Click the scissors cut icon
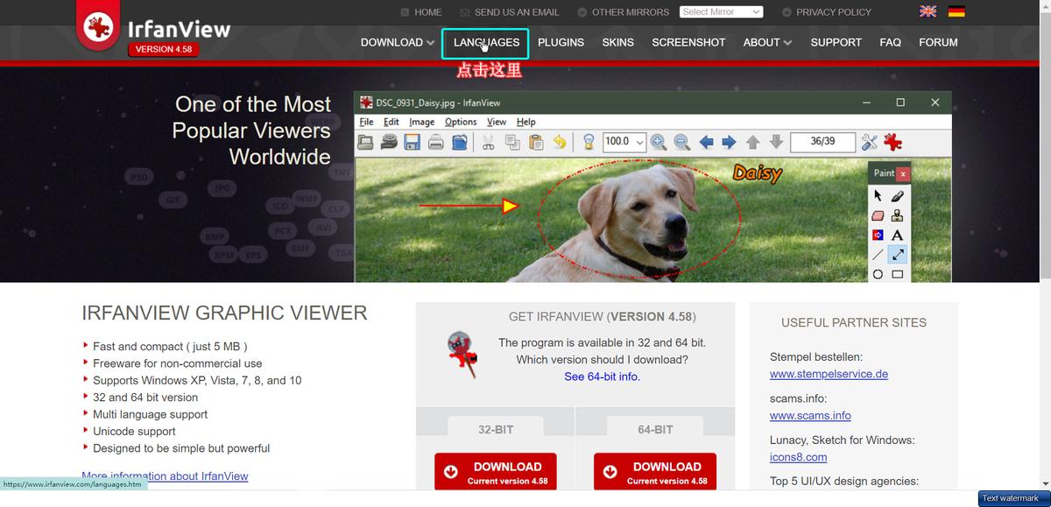1051x507 pixels. [x=489, y=142]
